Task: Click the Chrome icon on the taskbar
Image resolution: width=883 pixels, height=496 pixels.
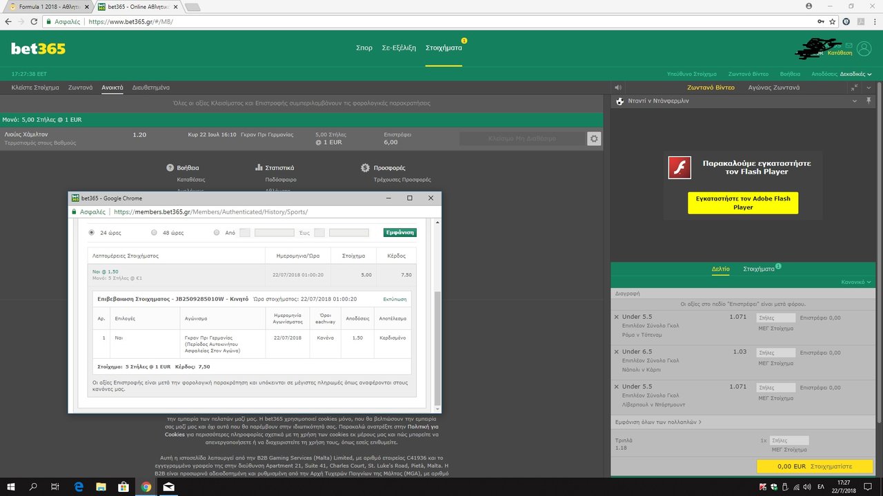Action: click(146, 486)
